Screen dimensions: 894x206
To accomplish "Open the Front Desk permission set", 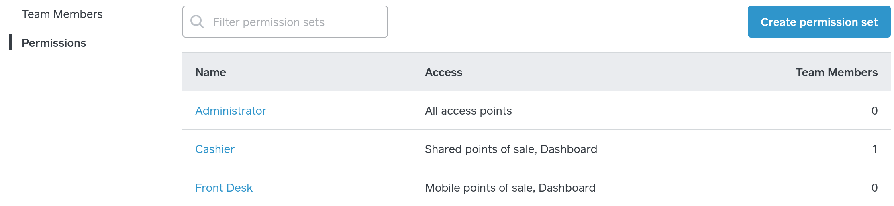I will pos(224,188).
